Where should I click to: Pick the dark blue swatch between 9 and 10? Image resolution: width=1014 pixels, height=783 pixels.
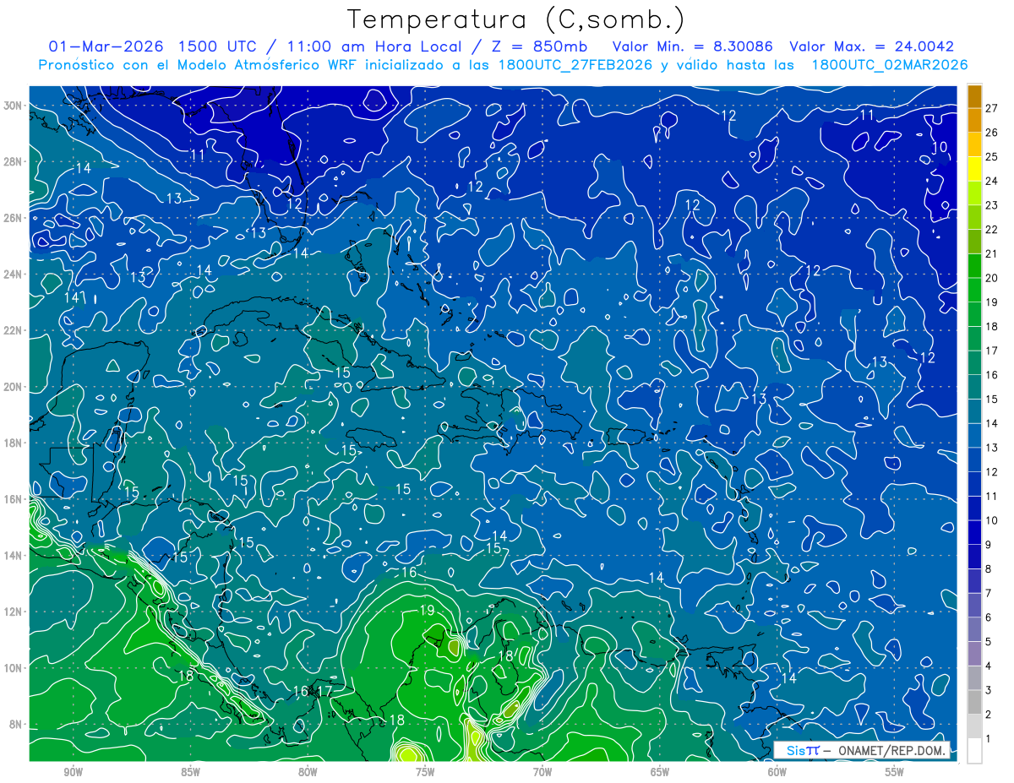974,532
